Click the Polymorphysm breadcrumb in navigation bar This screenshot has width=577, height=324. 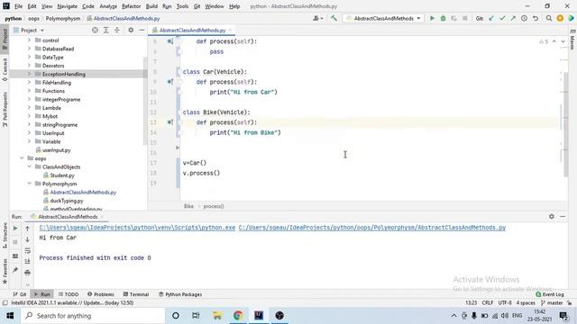(62, 18)
